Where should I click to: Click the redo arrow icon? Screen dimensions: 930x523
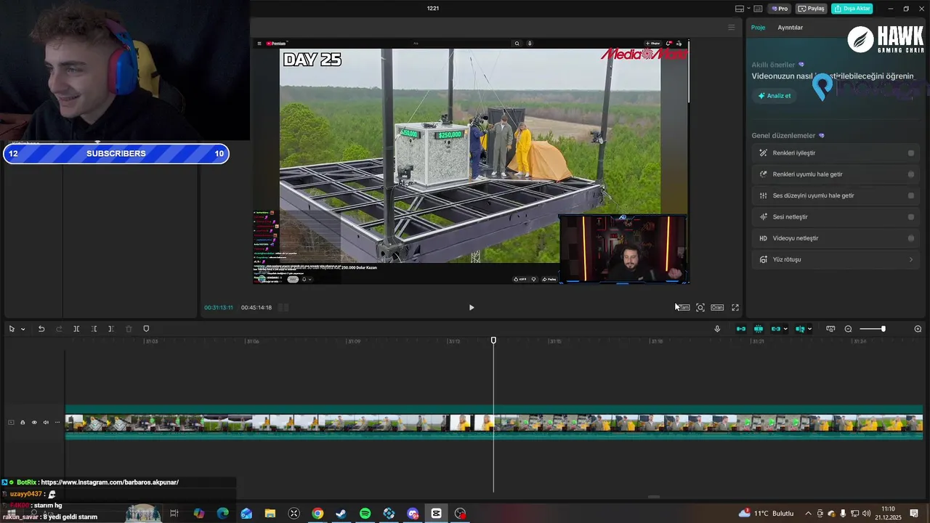(x=59, y=329)
